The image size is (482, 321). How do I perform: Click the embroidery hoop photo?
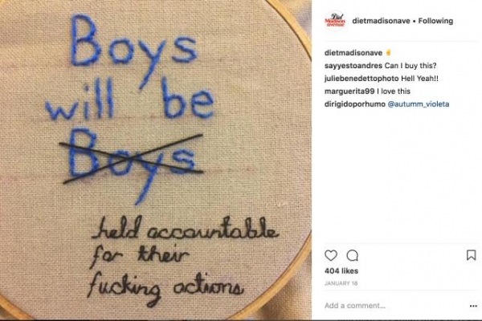[156, 160]
